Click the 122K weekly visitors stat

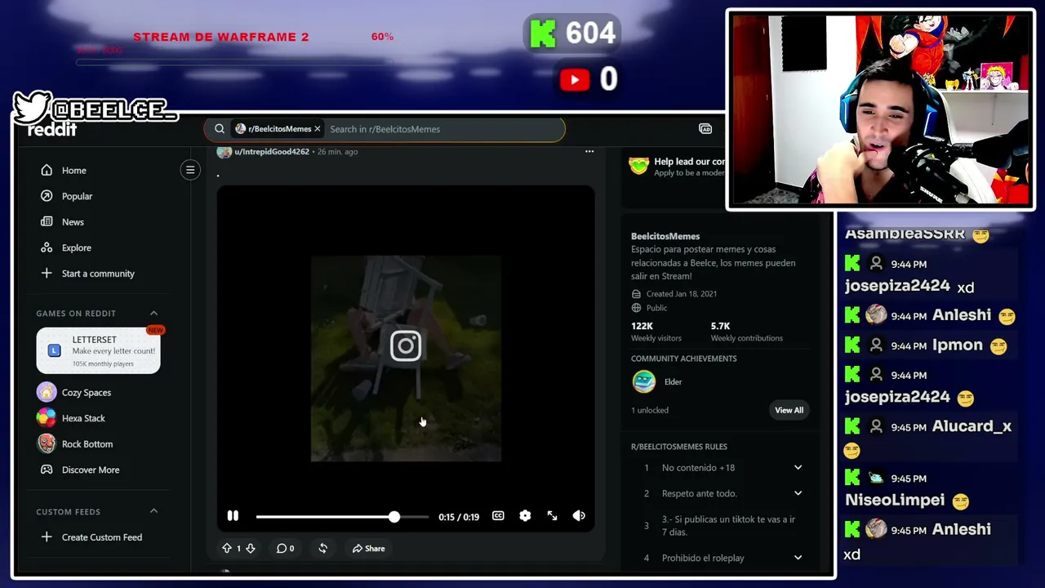point(656,332)
